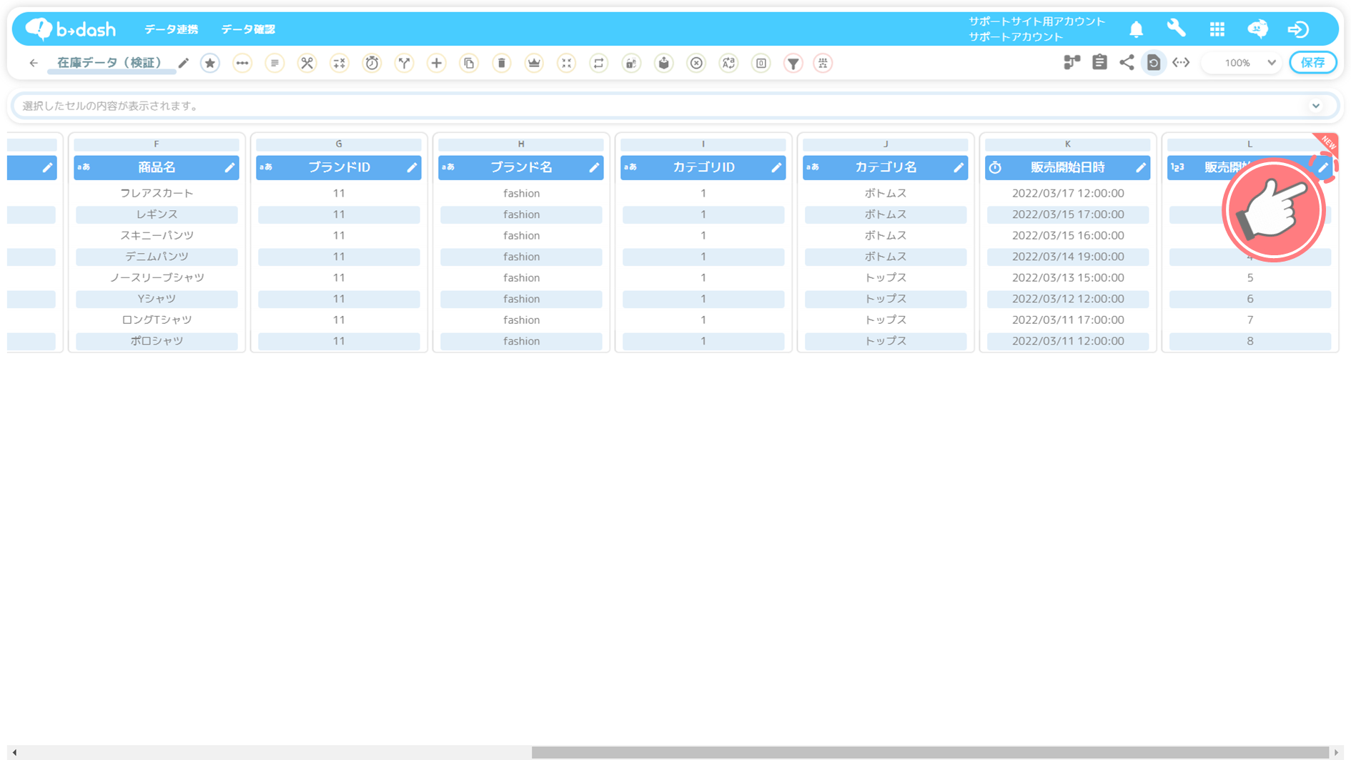Screen dimensions: 1351x760
Task: Edit the ブランドID column header
Action: (x=412, y=167)
